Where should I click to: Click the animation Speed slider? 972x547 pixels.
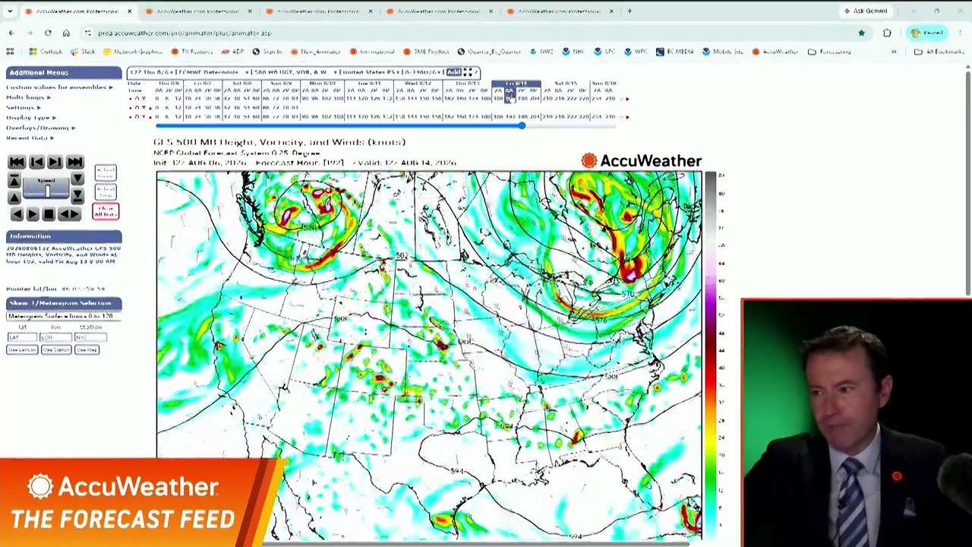[x=46, y=188]
